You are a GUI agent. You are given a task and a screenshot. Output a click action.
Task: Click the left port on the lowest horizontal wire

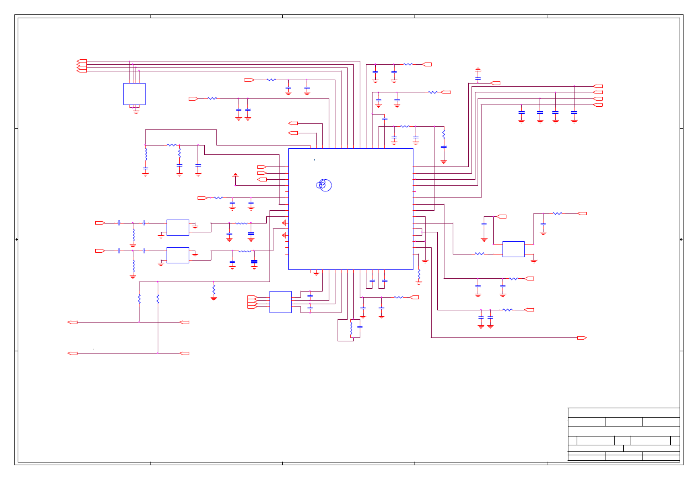[x=73, y=353]
